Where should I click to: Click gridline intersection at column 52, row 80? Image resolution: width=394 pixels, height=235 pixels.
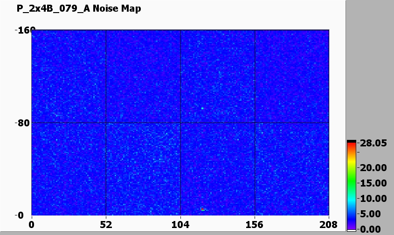tap(106, 123)
